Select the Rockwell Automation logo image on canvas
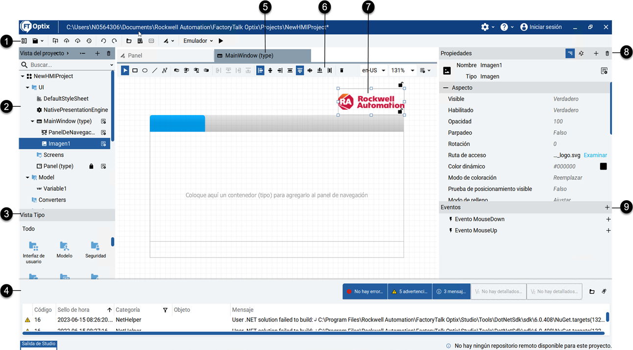The width and height of the screenshot is (633, 350). pos(371,102)
